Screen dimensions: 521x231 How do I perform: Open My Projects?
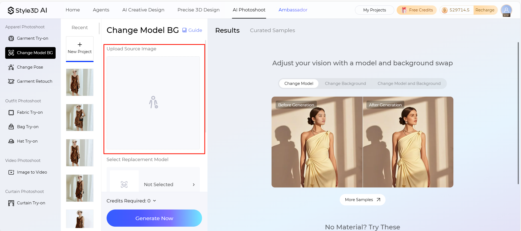(x=374, y=10)
